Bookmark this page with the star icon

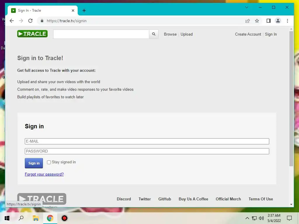tap(257, 21)
